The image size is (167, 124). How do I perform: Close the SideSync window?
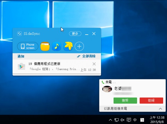pyautogui.click(x=94, y=34)
